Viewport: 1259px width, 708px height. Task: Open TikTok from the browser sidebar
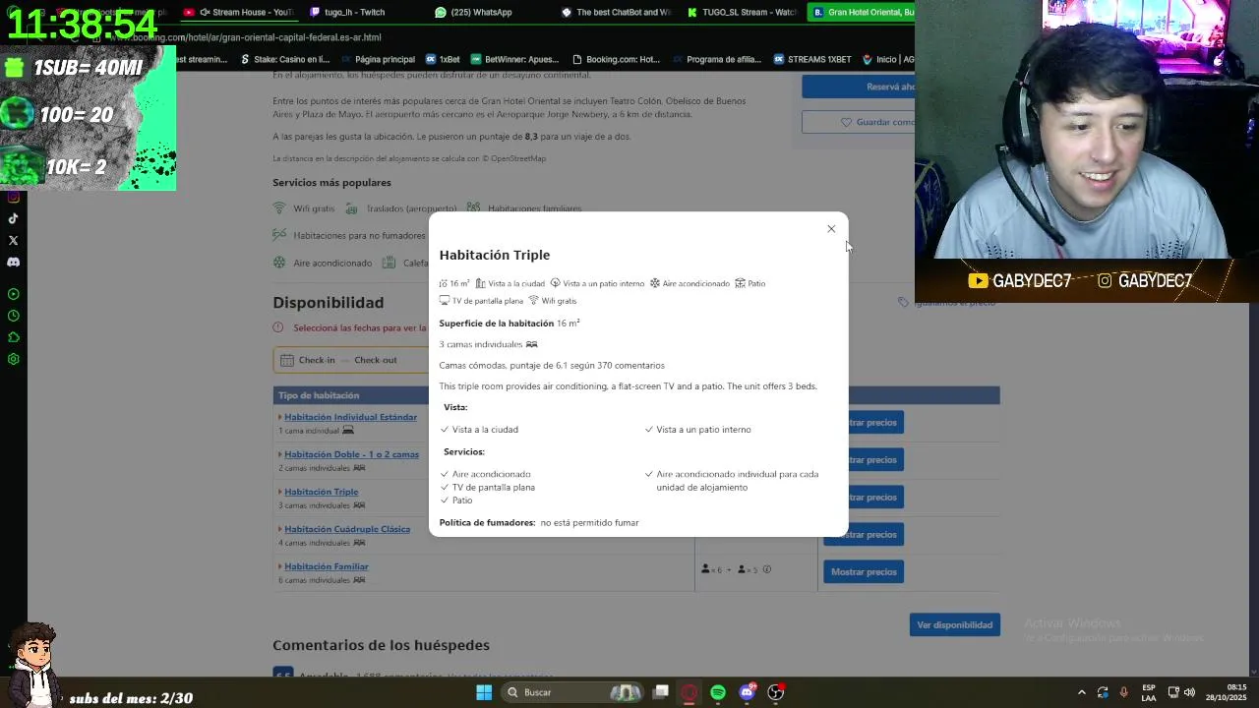(x=14, y=218)
